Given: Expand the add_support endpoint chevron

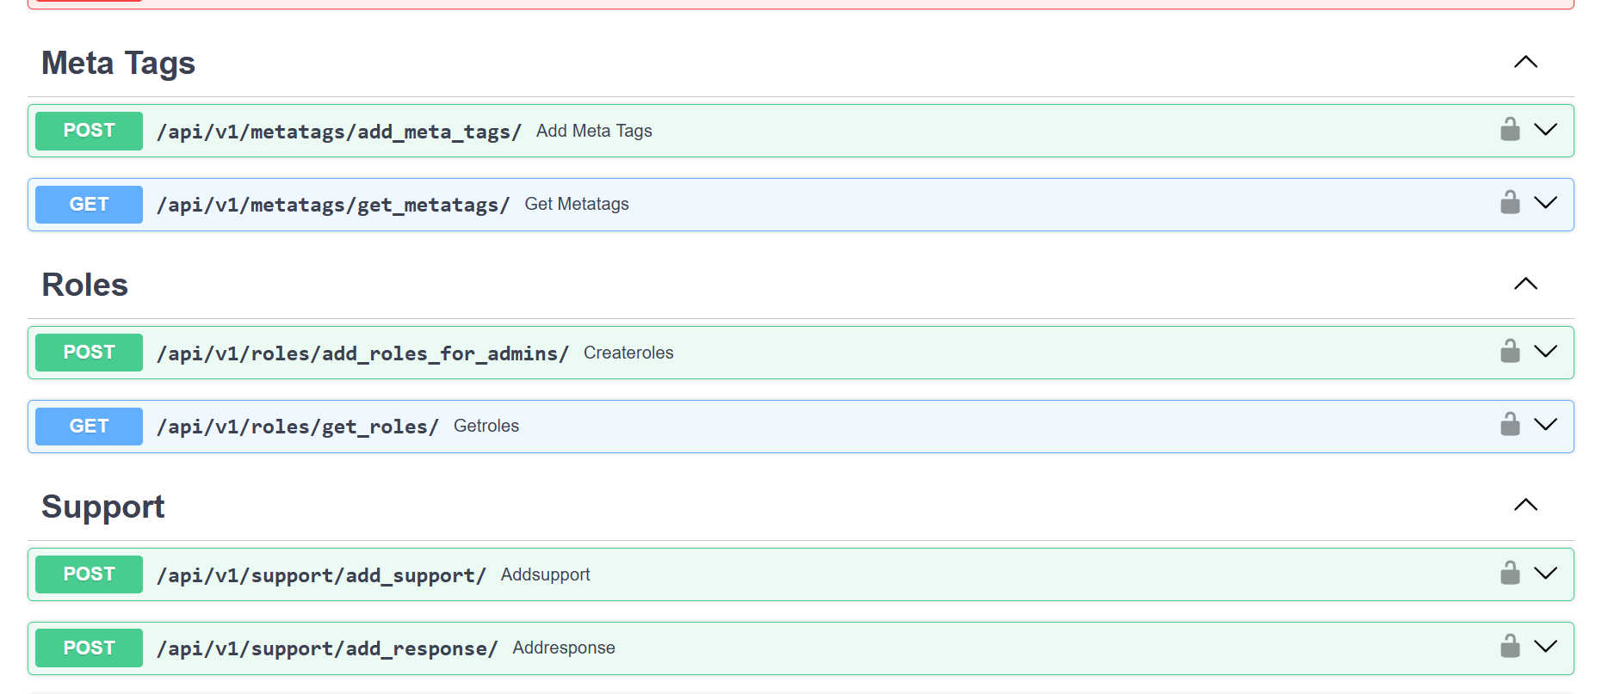Looking at the screenshot, I should click(1545, 574).
